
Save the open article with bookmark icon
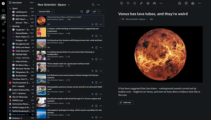pyautogui.click(x=121, y=3)
